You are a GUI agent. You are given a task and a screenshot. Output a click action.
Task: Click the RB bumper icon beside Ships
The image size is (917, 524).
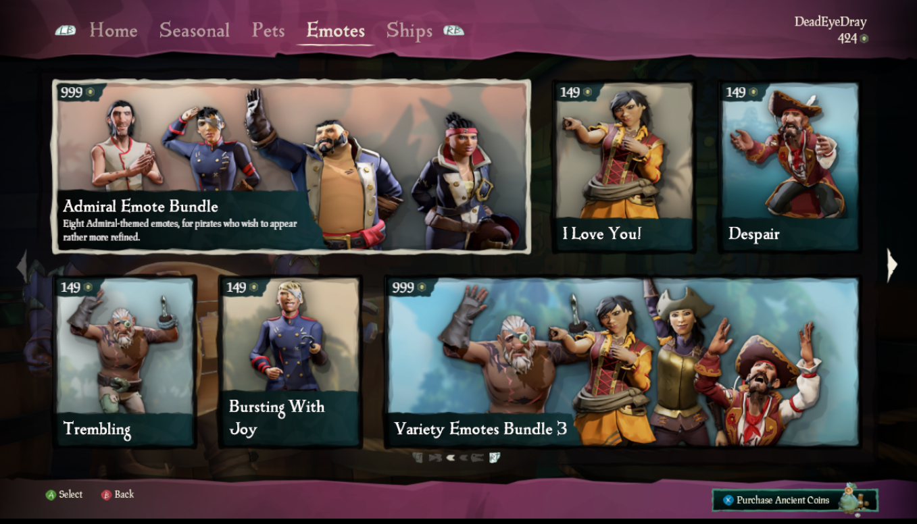453,30
